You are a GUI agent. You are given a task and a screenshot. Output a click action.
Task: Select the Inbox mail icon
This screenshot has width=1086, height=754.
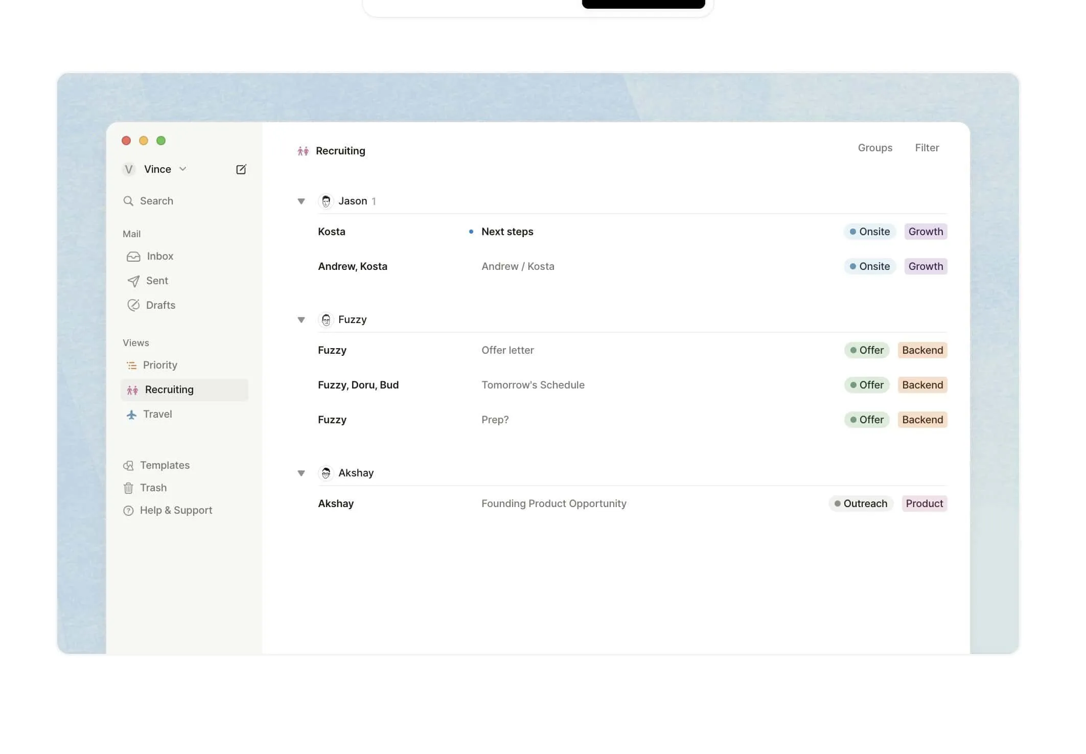tap(133, 256)
